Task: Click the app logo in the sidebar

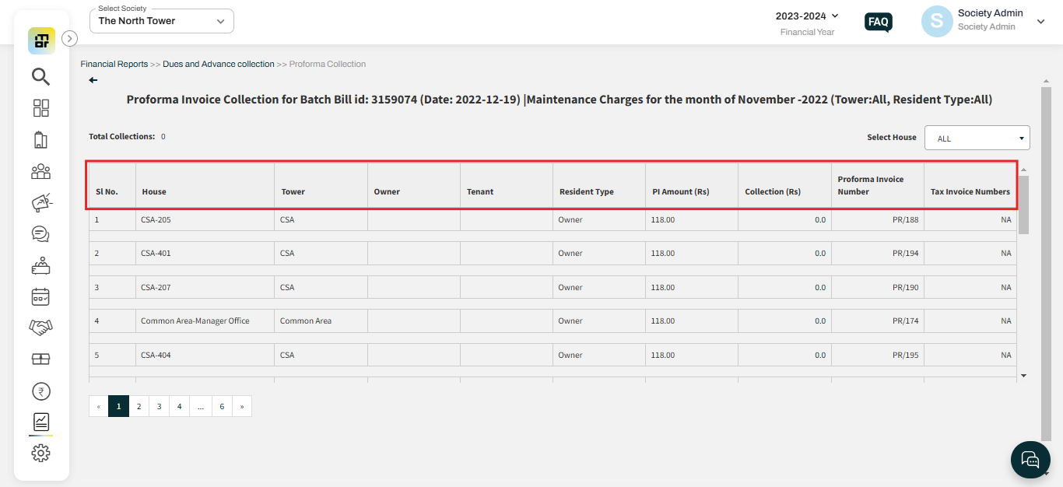Action: click(41, 40)
